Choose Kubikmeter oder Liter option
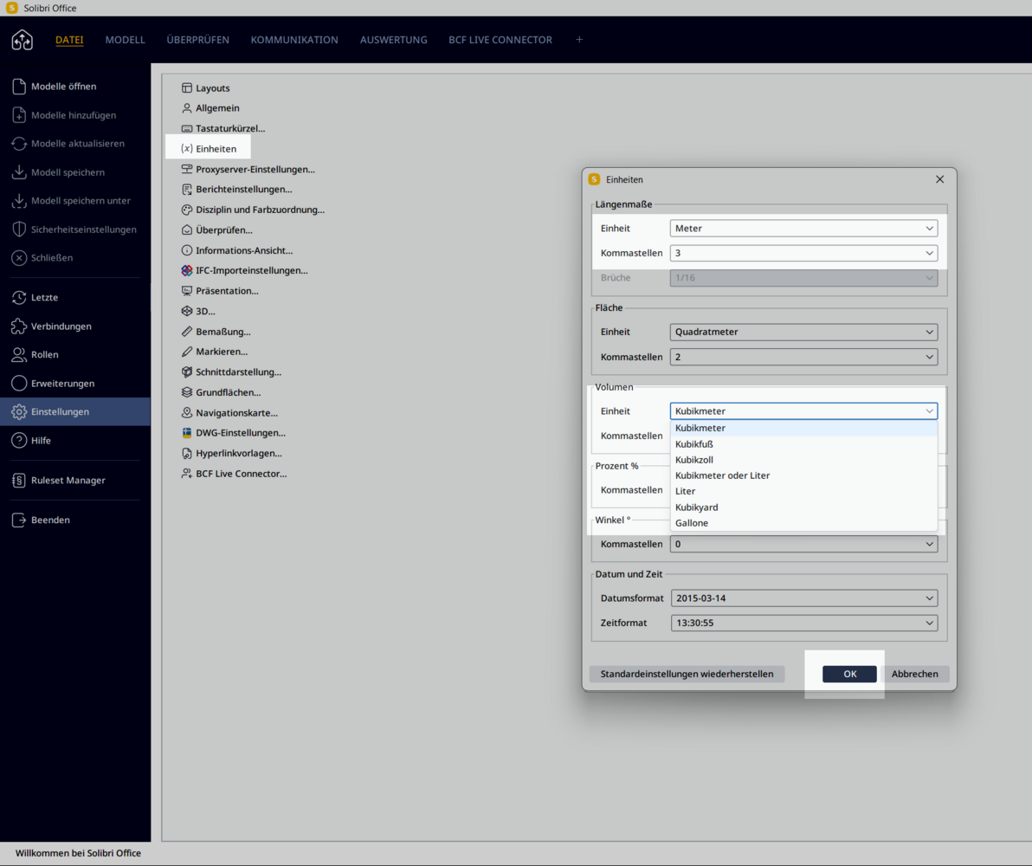The image size is (1032, 866). [803, 475]
